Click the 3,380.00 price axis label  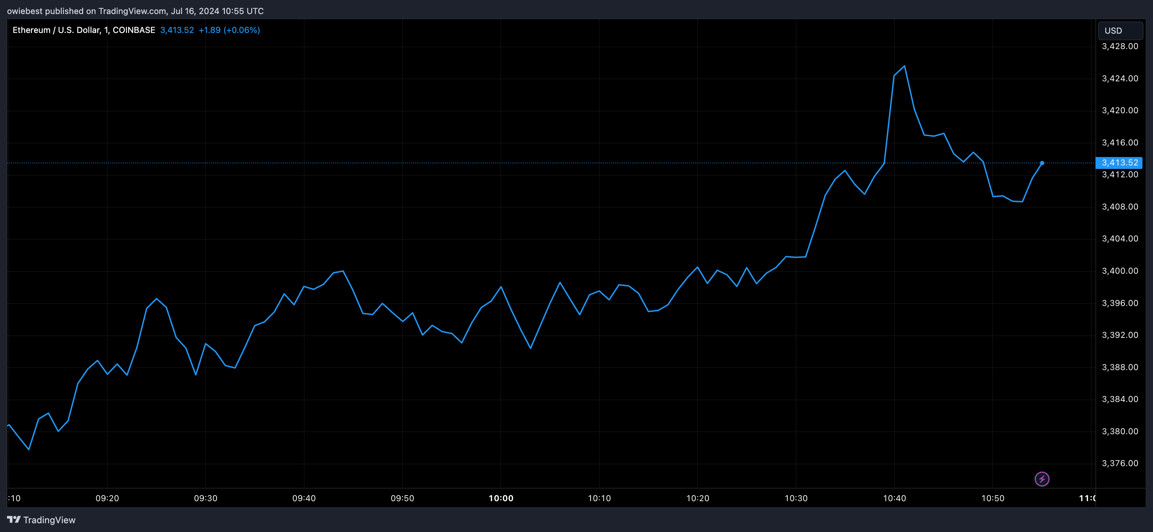(x=1120, y=431)
